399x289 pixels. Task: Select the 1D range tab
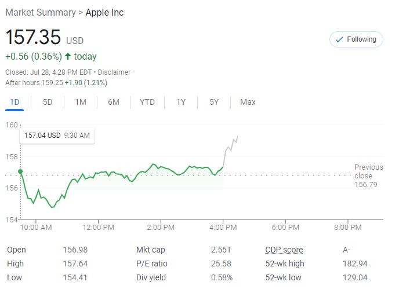[x=15, y=102]
